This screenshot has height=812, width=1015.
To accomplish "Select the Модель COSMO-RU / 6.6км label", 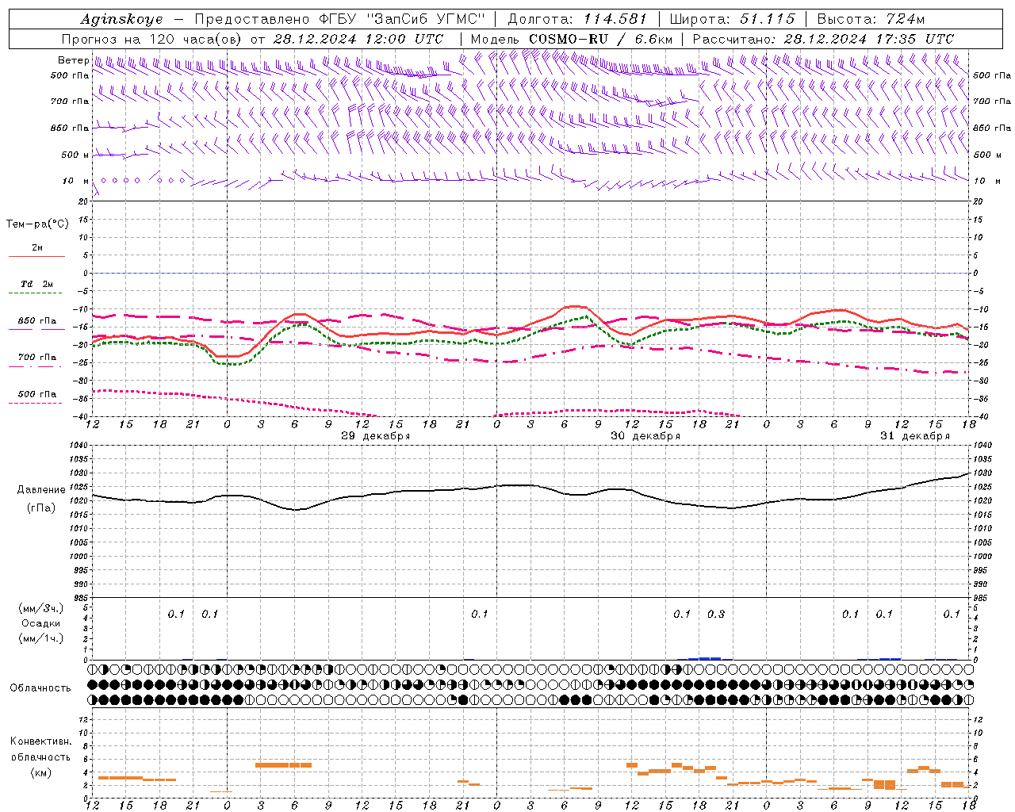I will pos(572,39).
